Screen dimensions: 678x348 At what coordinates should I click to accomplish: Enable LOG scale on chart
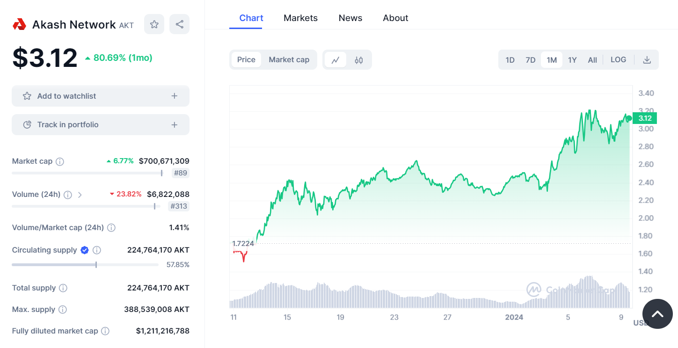[618, 60]
